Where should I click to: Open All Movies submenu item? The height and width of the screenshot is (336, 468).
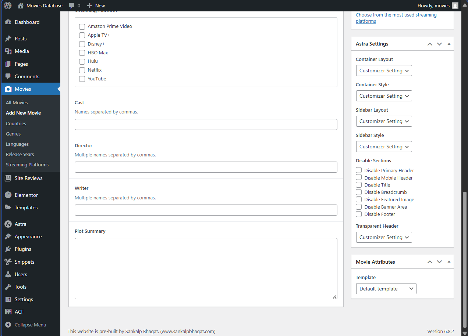tap(17, 102)
